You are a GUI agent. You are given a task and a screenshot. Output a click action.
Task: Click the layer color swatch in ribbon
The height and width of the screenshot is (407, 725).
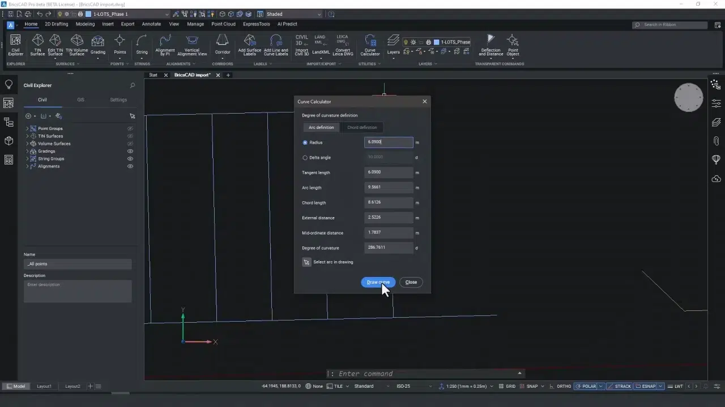point(437,42)
